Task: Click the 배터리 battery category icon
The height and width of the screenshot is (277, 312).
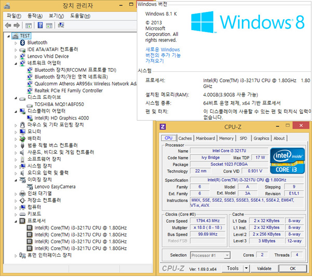Action: pos(22,138)
